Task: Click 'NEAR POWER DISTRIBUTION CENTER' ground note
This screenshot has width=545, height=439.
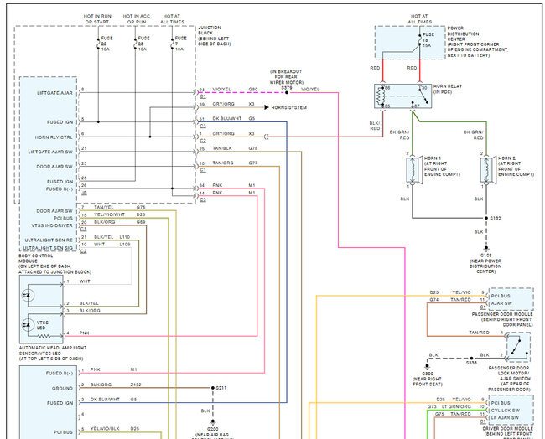Action: point(485,266)
